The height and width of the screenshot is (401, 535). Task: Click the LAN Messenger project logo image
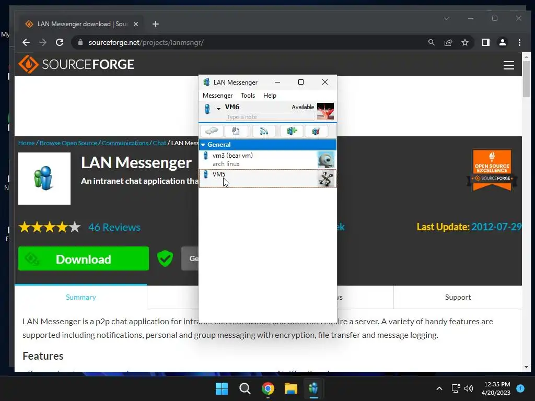tap(44, 179)
